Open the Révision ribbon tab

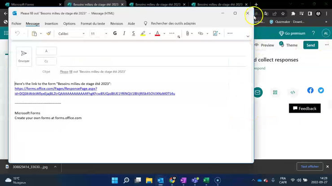click(117, 23)
